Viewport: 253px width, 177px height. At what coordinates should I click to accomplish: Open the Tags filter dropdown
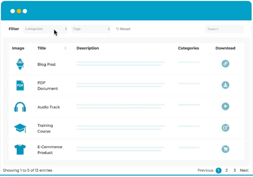click(x=91, y=29)
